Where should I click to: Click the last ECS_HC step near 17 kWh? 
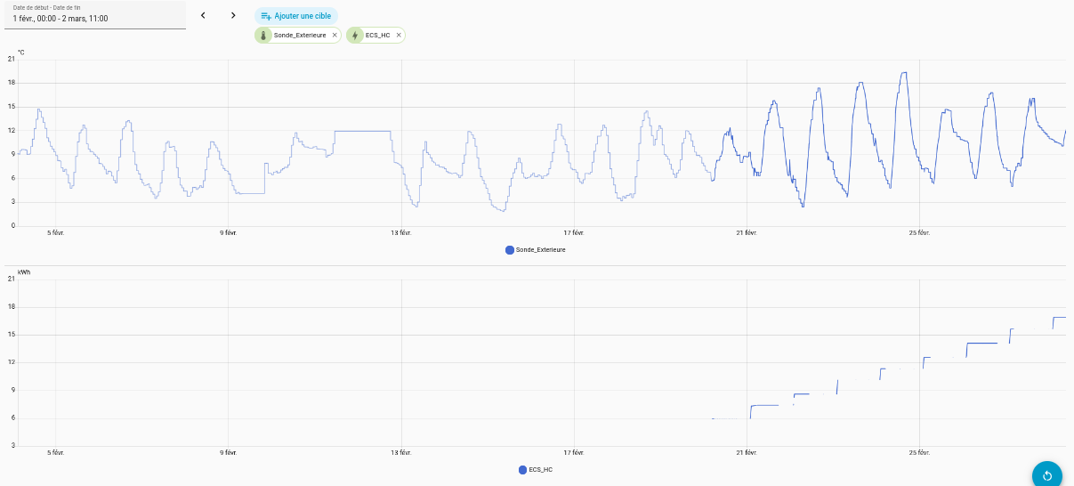[x=1059, y=317]
